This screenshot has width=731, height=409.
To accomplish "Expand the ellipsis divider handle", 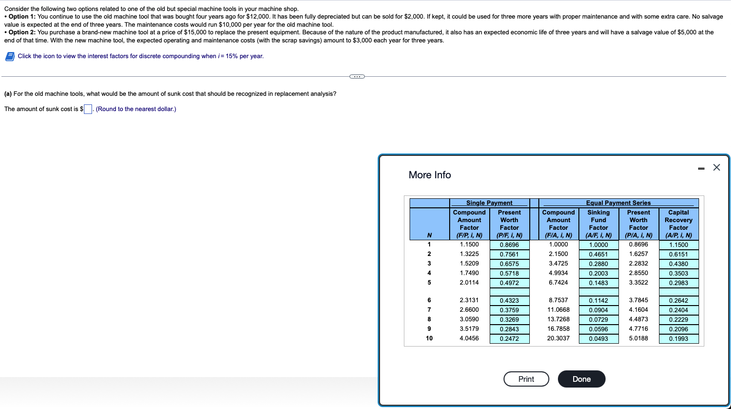I will click(x=357, y=76).
